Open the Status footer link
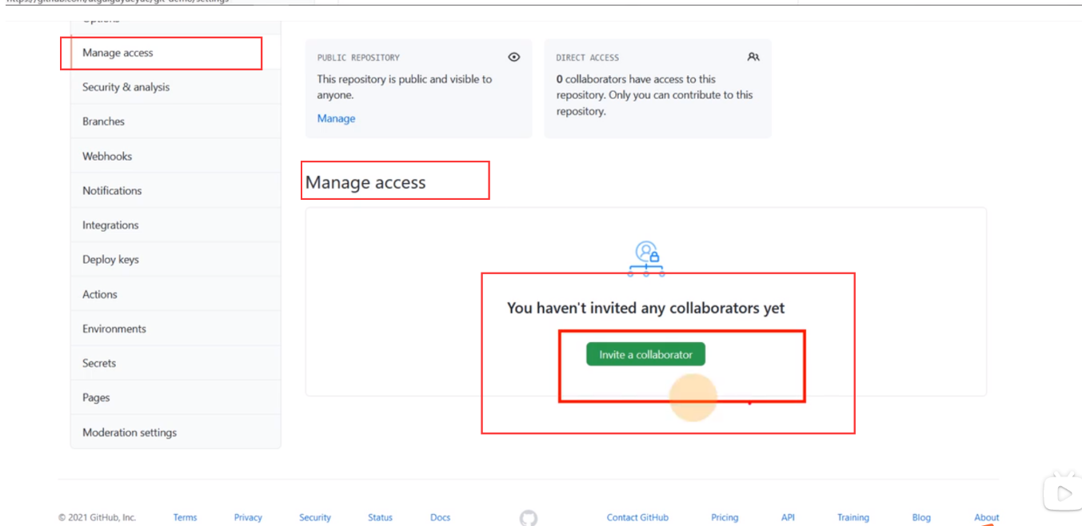1082x526 pixels. click(x=380, y=517)
